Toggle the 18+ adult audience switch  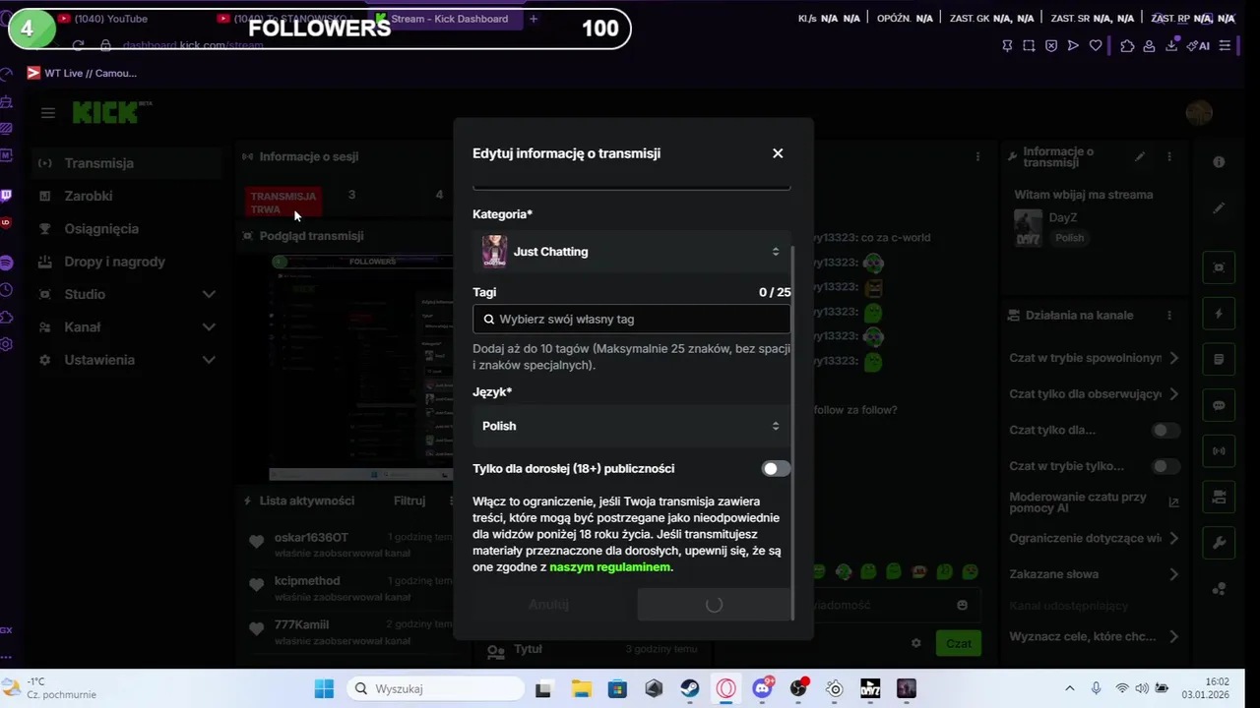[x=776, y=469]
